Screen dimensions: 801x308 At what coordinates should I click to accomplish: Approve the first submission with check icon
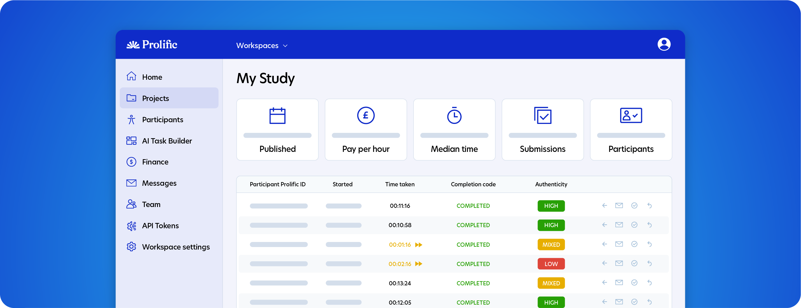coord(634,205)
